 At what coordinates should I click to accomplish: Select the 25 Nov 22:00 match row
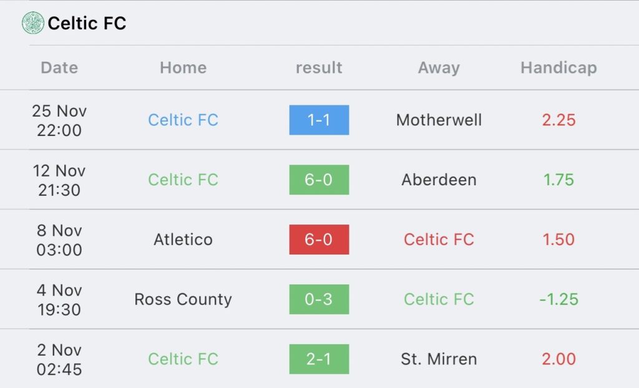[319, 120]
